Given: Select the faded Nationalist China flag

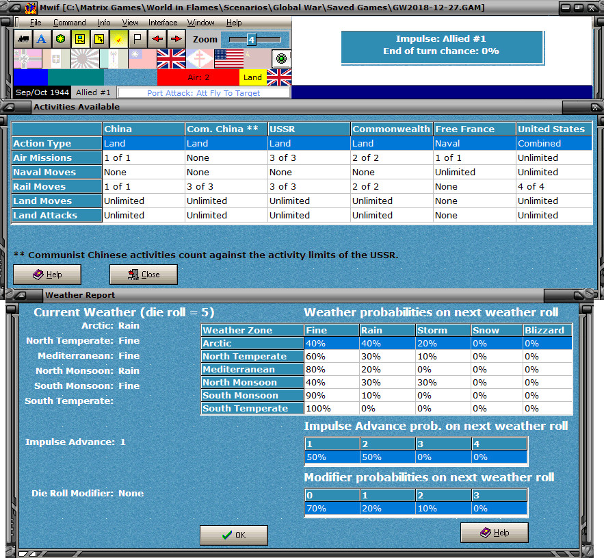Looking at the screenshot, I should pos(142,59).
